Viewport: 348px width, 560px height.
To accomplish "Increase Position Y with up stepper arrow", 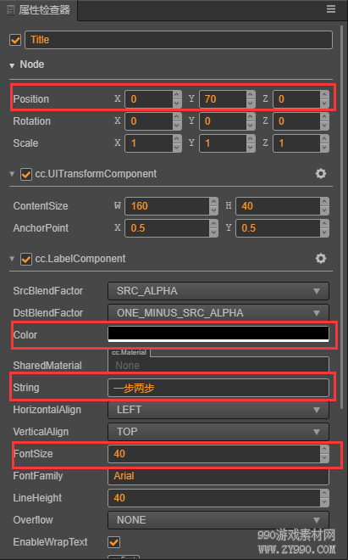I will tap(251, 95).
